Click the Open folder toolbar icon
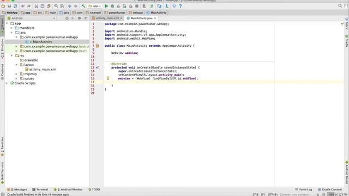The width and height of the screenshot is (349, 196). click(x=3, y=6)
